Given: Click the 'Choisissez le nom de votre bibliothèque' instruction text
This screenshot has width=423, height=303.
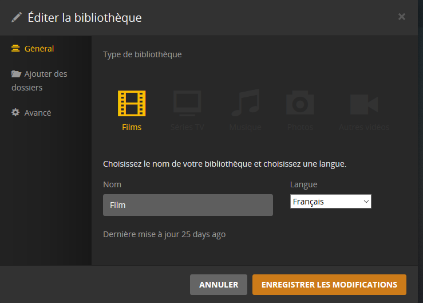Looking at the screenshot, I should [225, 164].
